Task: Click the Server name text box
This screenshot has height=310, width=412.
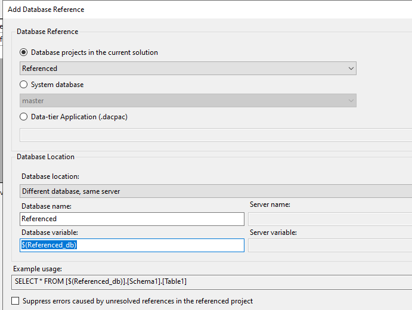Action: tap(330, 219)
